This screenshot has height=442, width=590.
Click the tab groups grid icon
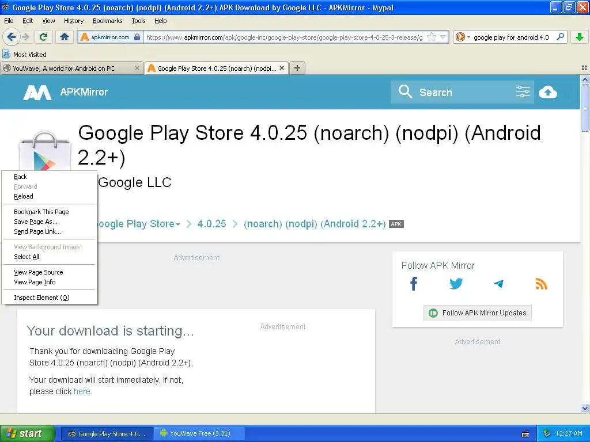point(584,68)
